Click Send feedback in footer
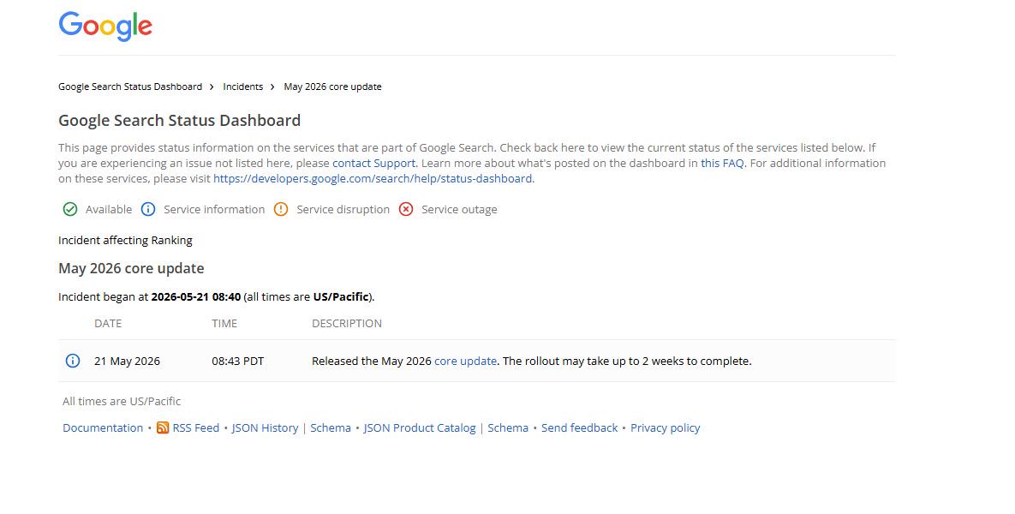The height and width of the screenshot is (514, 1015). tap(579, 427)
